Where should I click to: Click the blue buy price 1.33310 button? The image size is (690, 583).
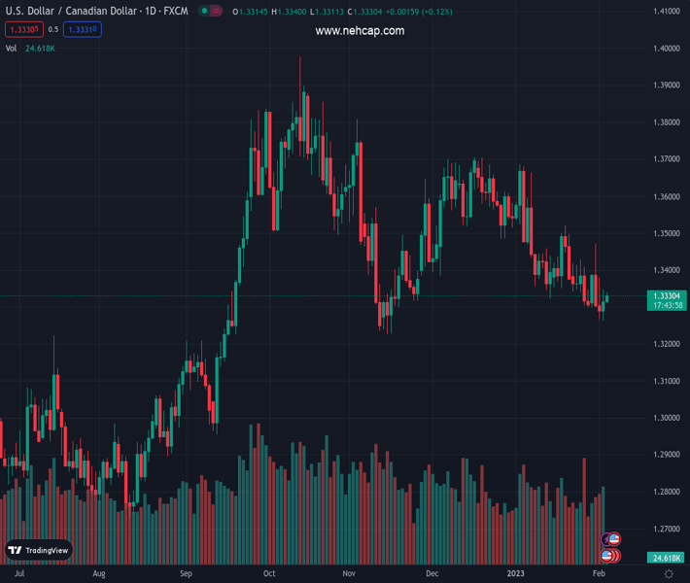[x=83, y=29]
